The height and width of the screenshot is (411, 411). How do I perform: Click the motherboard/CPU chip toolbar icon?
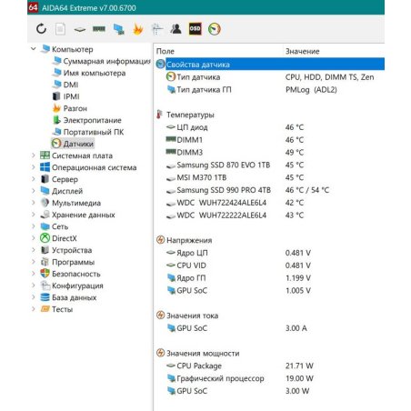pyautogui.click(x=80, y=29)
